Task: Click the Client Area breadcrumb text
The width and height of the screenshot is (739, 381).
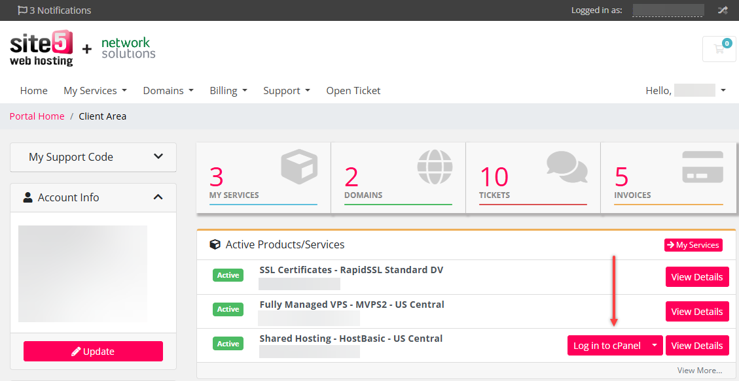Action: click(x=102, y=116)
